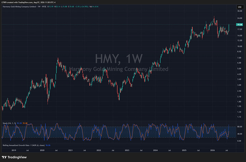The width and height of the screenshot is (246, 162).
Task: Click the 2019 label on time axis
Action: [x=14, y=150]
